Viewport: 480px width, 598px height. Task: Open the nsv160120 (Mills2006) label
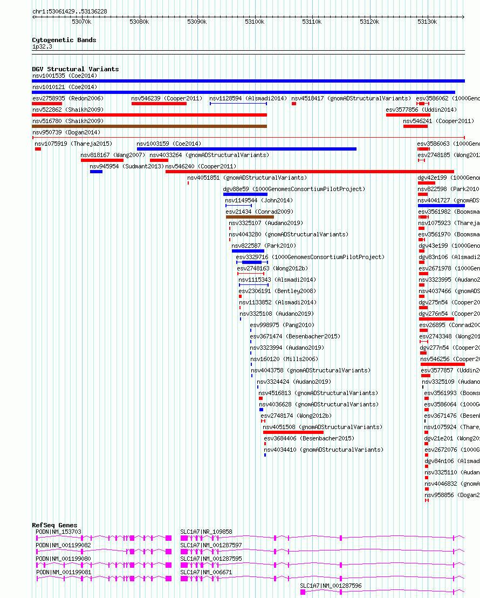(284, 359)
